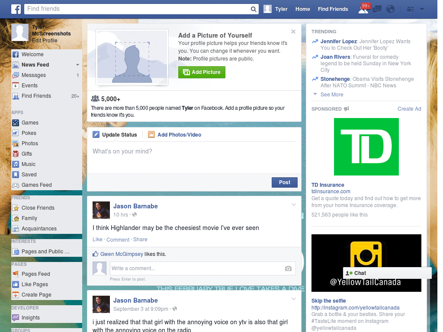The width and height of the screenshot is (443, 332).
Task: Open Jennifer Lopez trending topic
Action: [338, 41]
